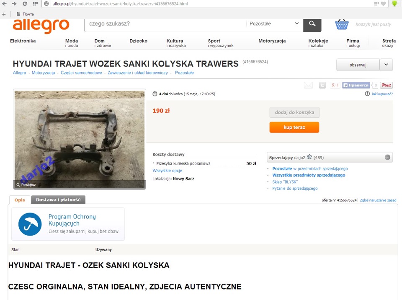Expand the obserwuj dropdown arrow
402x300 pixels.
(x=386, y=65)
